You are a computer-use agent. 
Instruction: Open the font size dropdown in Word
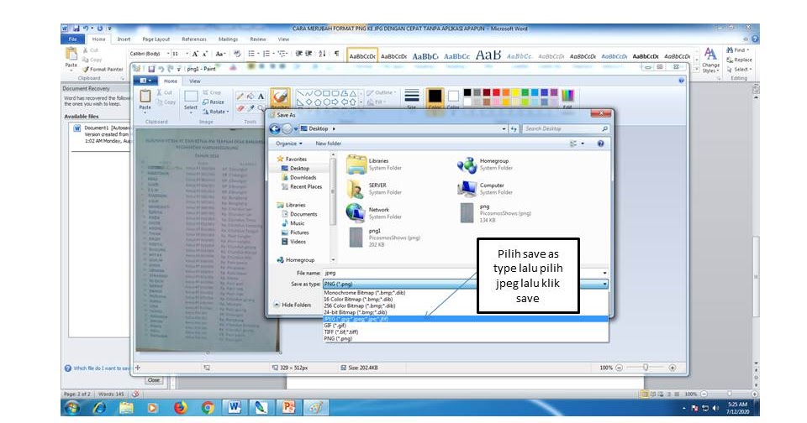(187, 54)
